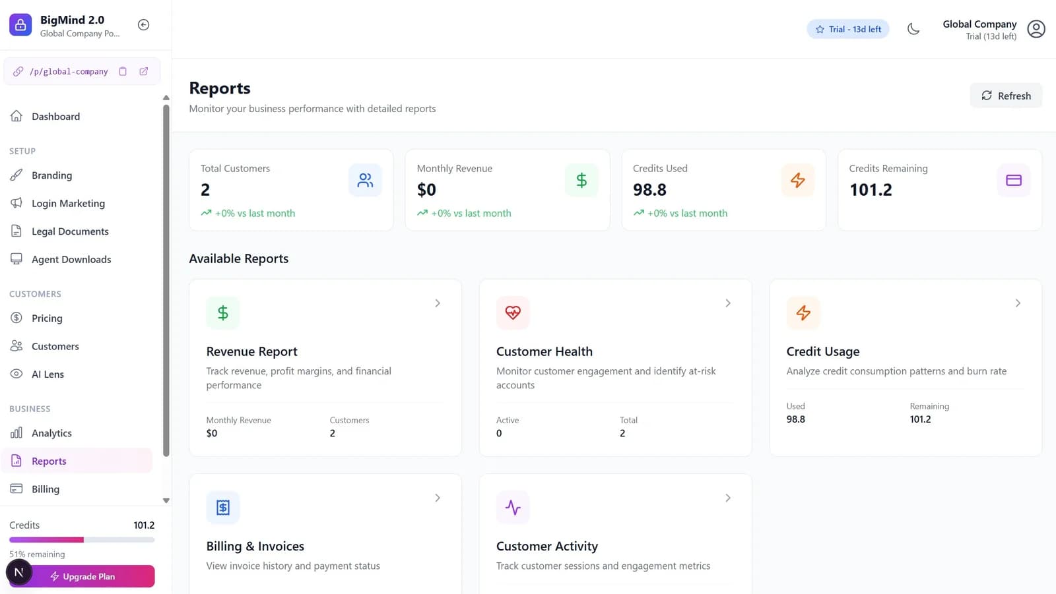Open the Customers section
Screen dimensions: 1056x594
click(x=55, y=346)
